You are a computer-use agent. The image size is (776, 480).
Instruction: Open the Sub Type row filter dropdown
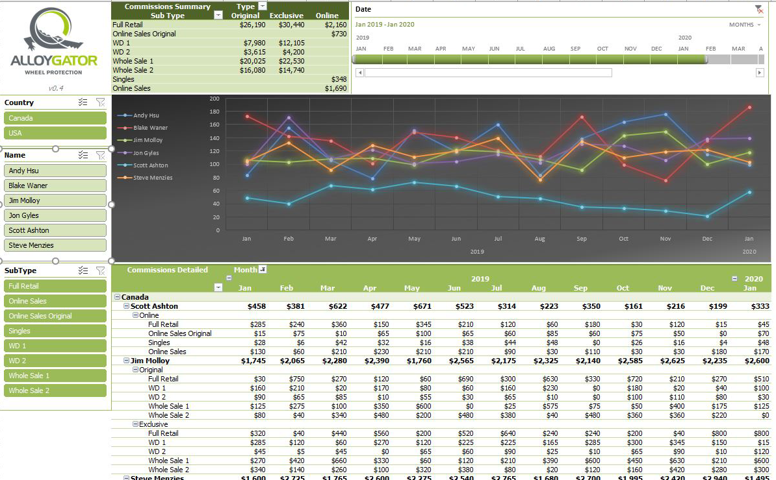tap(218, 15)
